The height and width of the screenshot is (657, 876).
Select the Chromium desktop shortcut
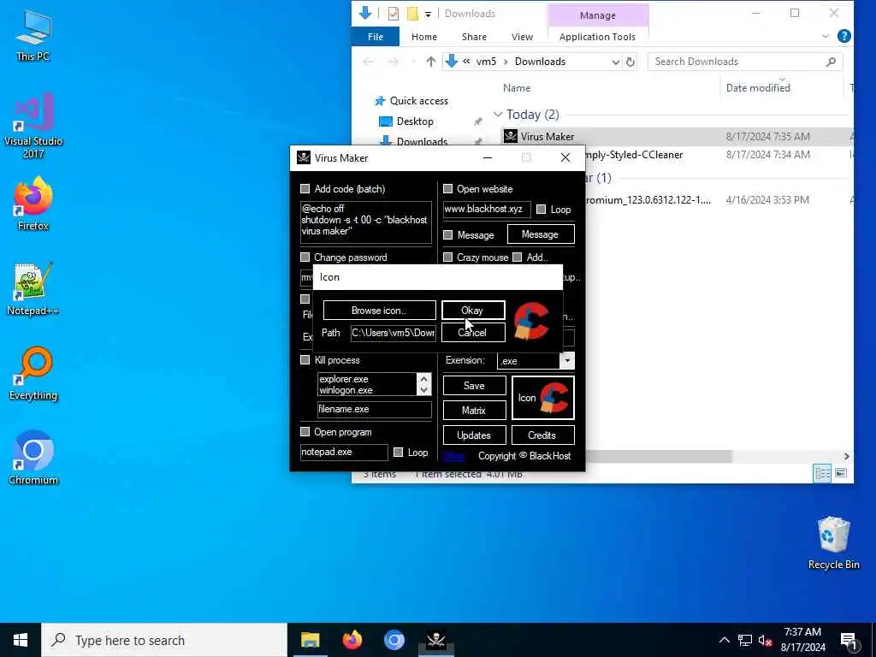click(33, 459)
